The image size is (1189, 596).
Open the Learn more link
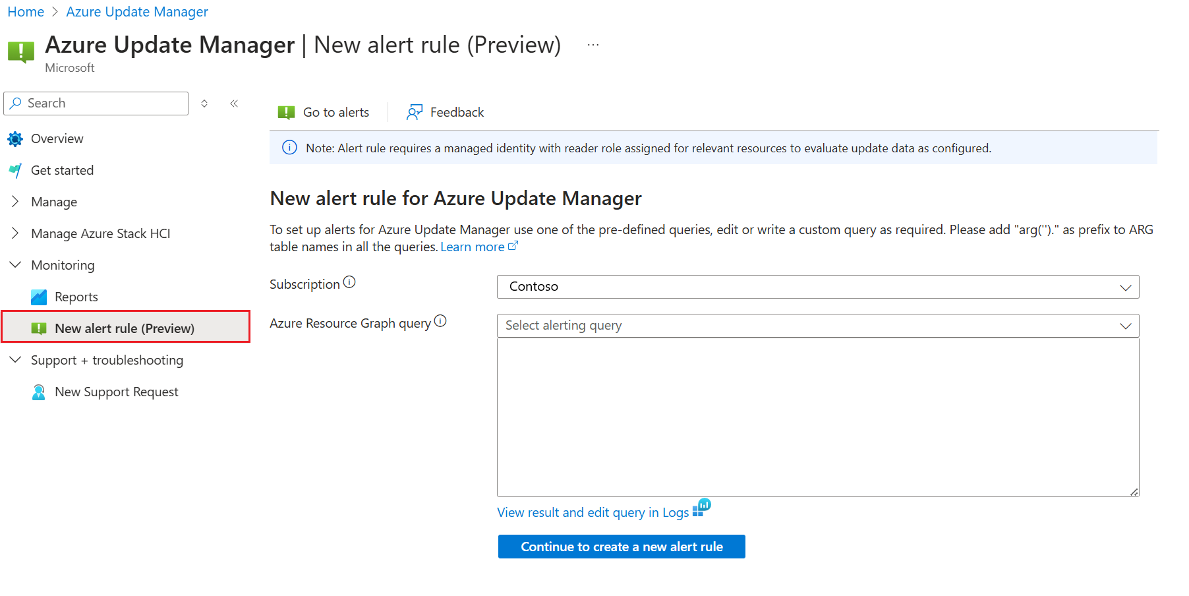click(x=473, y=247)
